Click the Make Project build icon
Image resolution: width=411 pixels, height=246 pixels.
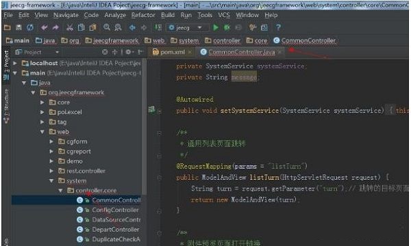coord(158,27)
